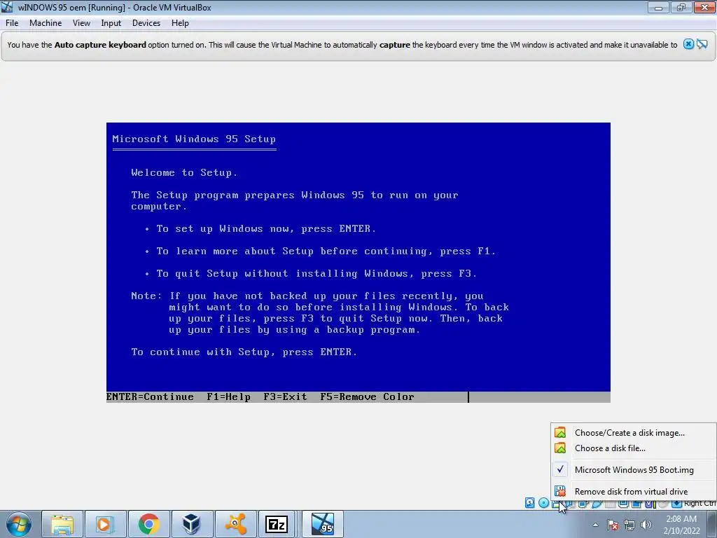Image resolution: width=717 pixels, height=538 pixels.
Task: Click the Choose/Create disk image icon
Action: coord(560,432)
